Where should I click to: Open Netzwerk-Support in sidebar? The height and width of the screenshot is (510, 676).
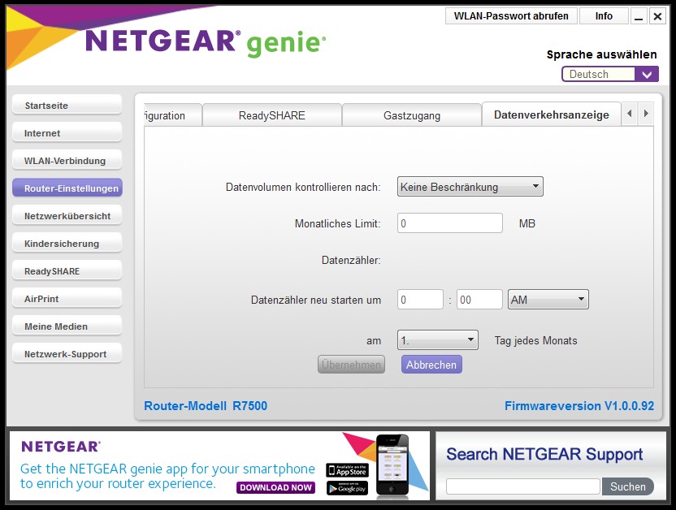pyautogui.click(x=67, y=353)
